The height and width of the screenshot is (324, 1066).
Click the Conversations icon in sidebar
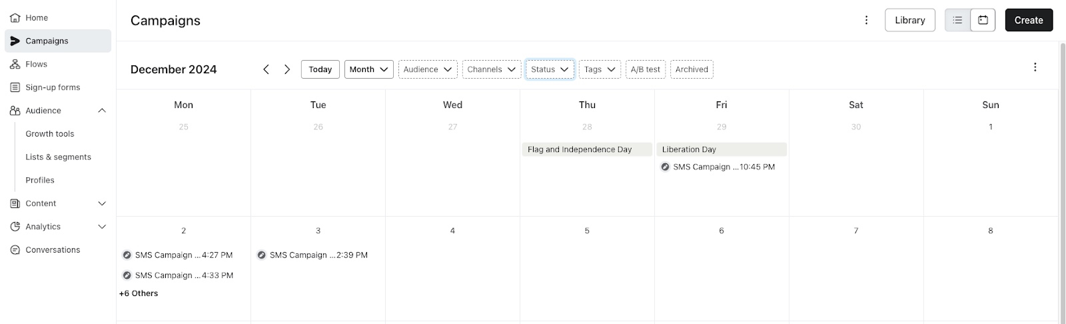pos(15,250)
